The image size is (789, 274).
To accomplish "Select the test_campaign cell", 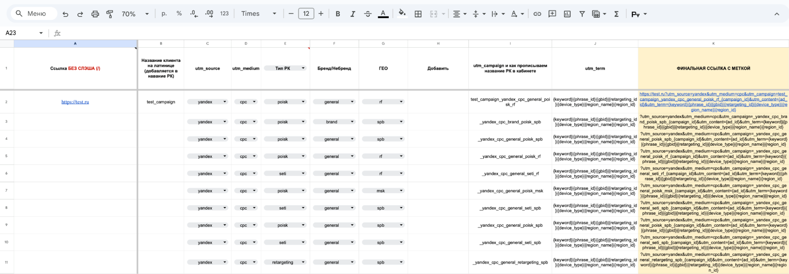I will click(x=161, y=102).
